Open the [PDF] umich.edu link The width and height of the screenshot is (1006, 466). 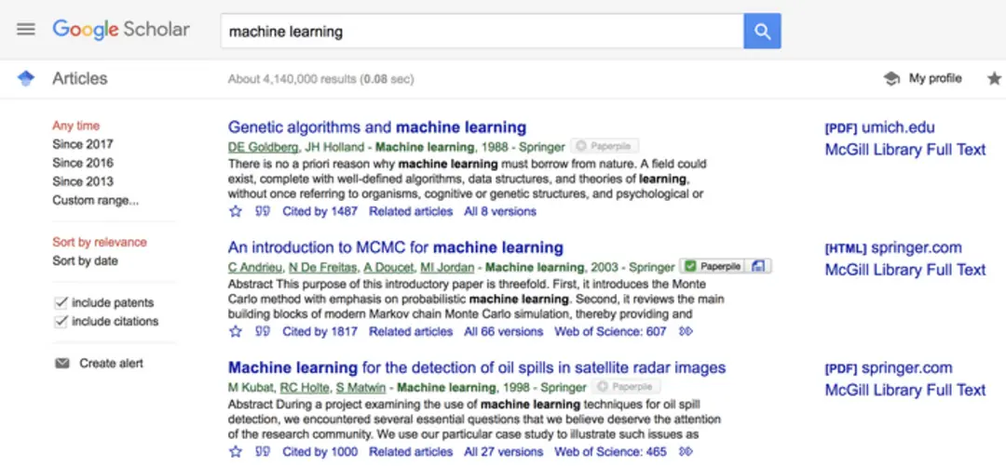point(879,126)
